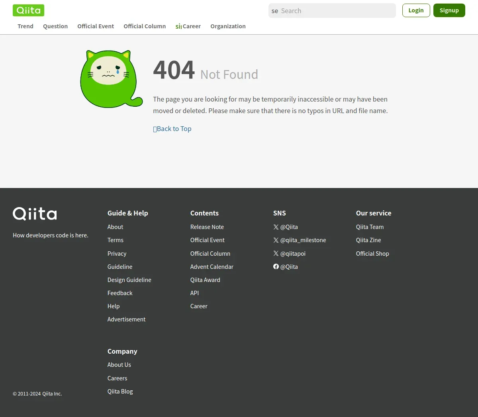Viewport: 478px width, 417px height.
Task: Click the 'Guide & Help' footer heading
Action: pyautogui.click(x=127, y=213)
